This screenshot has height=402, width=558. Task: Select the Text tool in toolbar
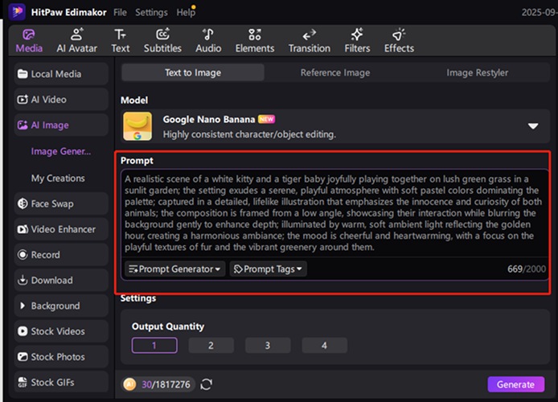click(121, 41)
